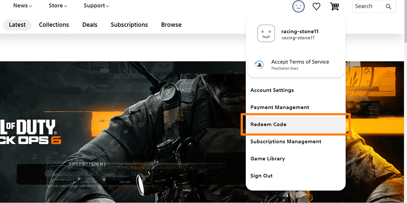Click Accept Terms of Service card
This screenshot has width=407, height=203.
[296, 65]
